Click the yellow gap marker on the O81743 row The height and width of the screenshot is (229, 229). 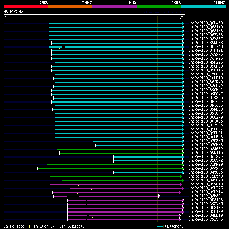(x=59, y=48)
